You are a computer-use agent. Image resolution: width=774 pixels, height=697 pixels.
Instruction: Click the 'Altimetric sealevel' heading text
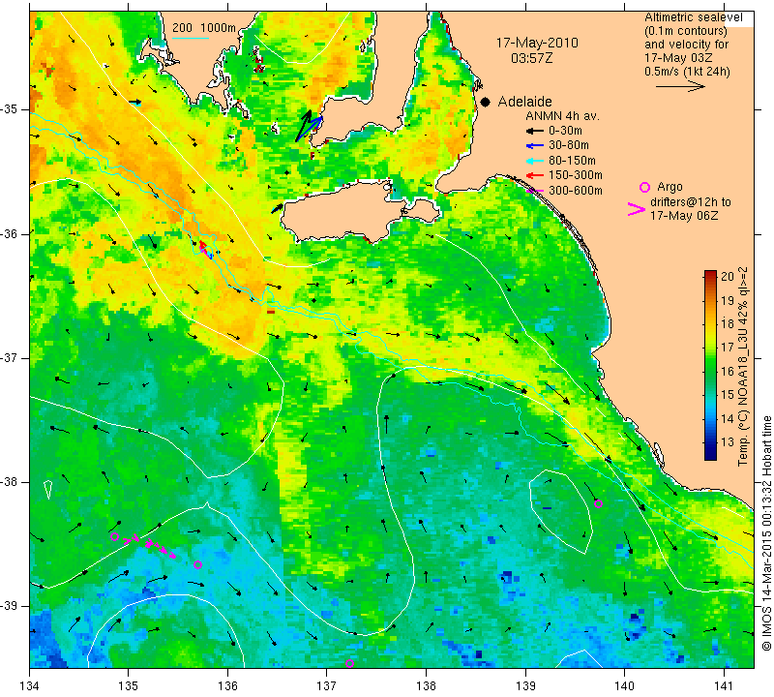[693, 17]
